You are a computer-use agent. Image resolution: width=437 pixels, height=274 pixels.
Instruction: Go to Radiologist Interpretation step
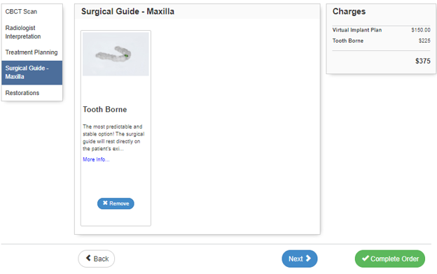pos(32,32)
